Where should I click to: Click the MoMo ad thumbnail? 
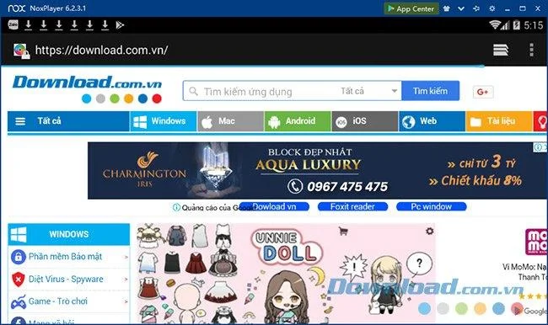coord(536,242)
